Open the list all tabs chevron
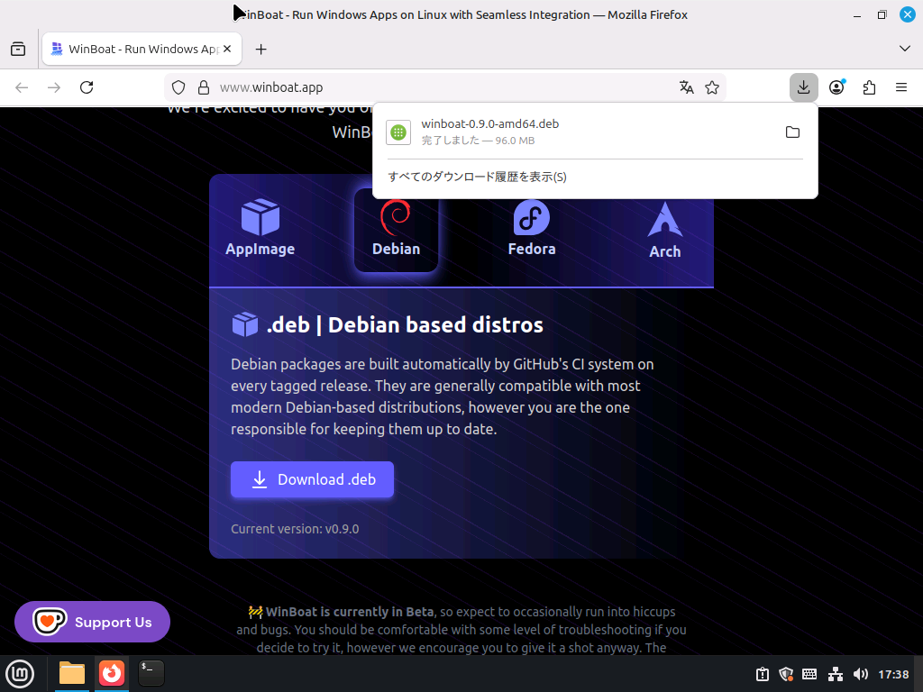Image resolution: width=923 pixels, height=692 pixels. tap(905, 49)
